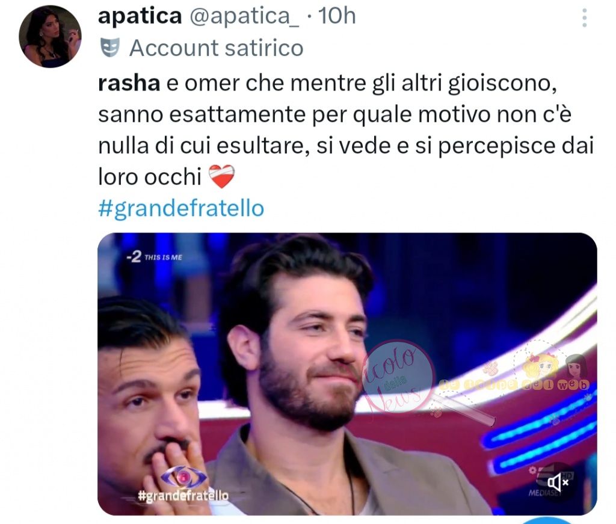This screenshot has width=616, height=524.
Task: Click the mended heart emoji
Action: point(221,177)
